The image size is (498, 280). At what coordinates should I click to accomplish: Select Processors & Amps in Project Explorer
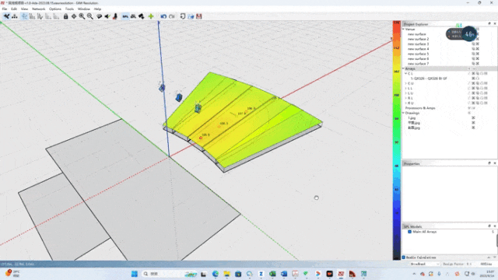coord(420,108)
